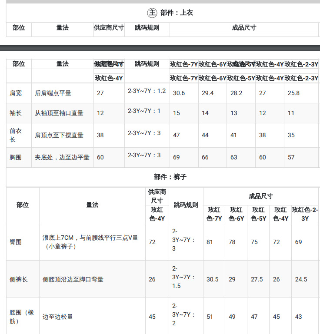Screen dimensions: 320x334
Task: Click the 腰围（橡筋）row label
Action: click(x=22, y=317)
